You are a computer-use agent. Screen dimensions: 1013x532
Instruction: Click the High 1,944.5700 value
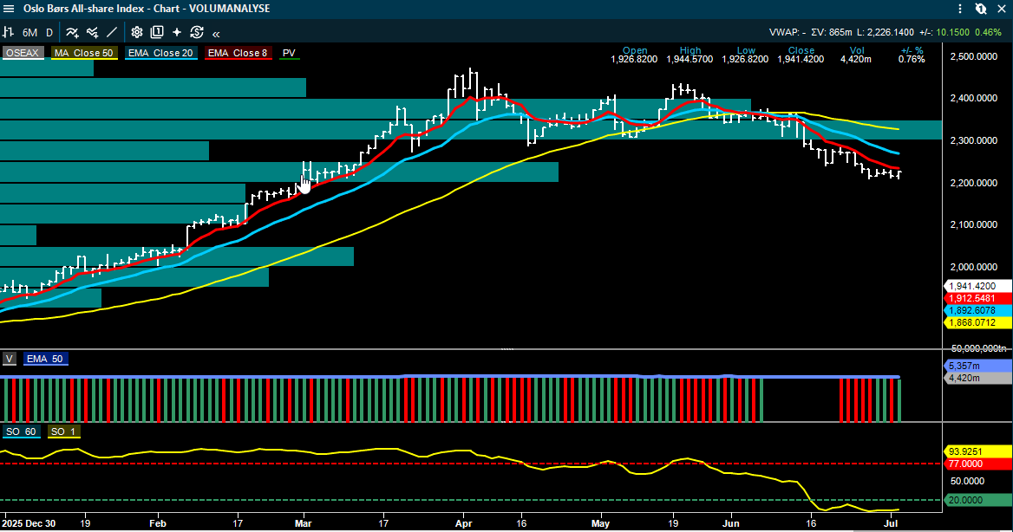click(x=689, y=60)
